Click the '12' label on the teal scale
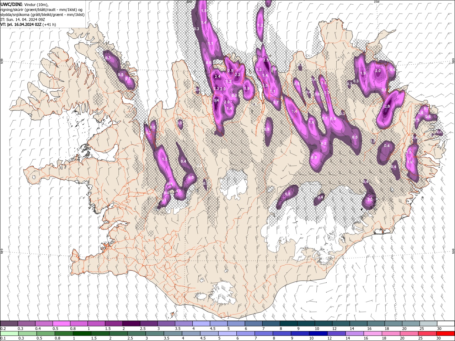The height and width of the screenshot is (341, 455). click(x=334, y=329)
